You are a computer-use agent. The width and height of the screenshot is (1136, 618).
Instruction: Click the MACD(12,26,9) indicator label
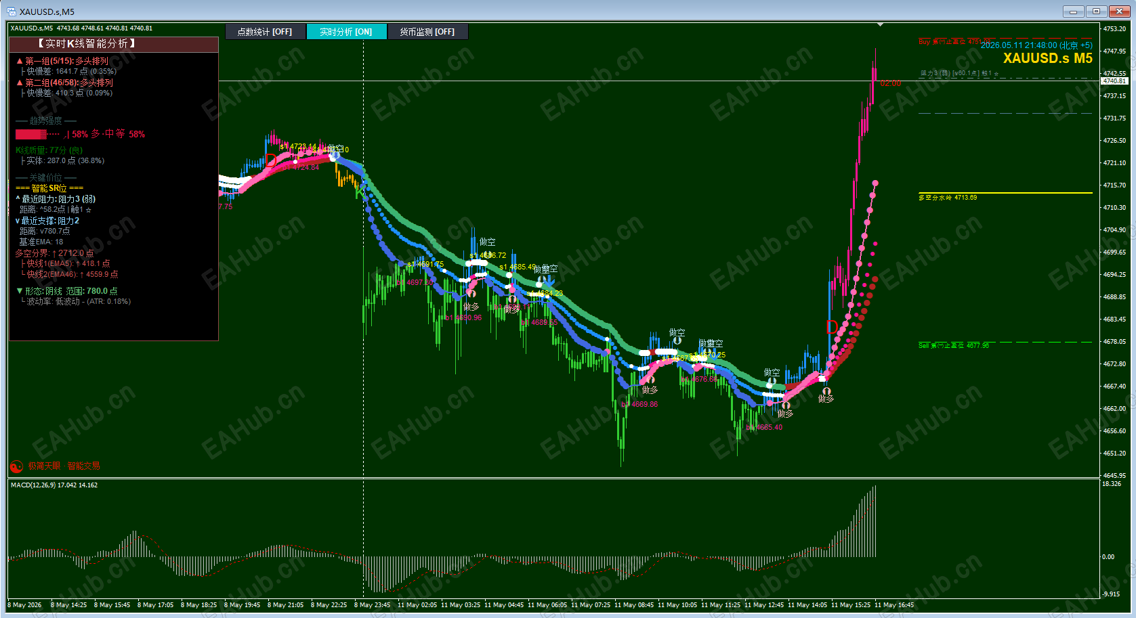(54, 485)
